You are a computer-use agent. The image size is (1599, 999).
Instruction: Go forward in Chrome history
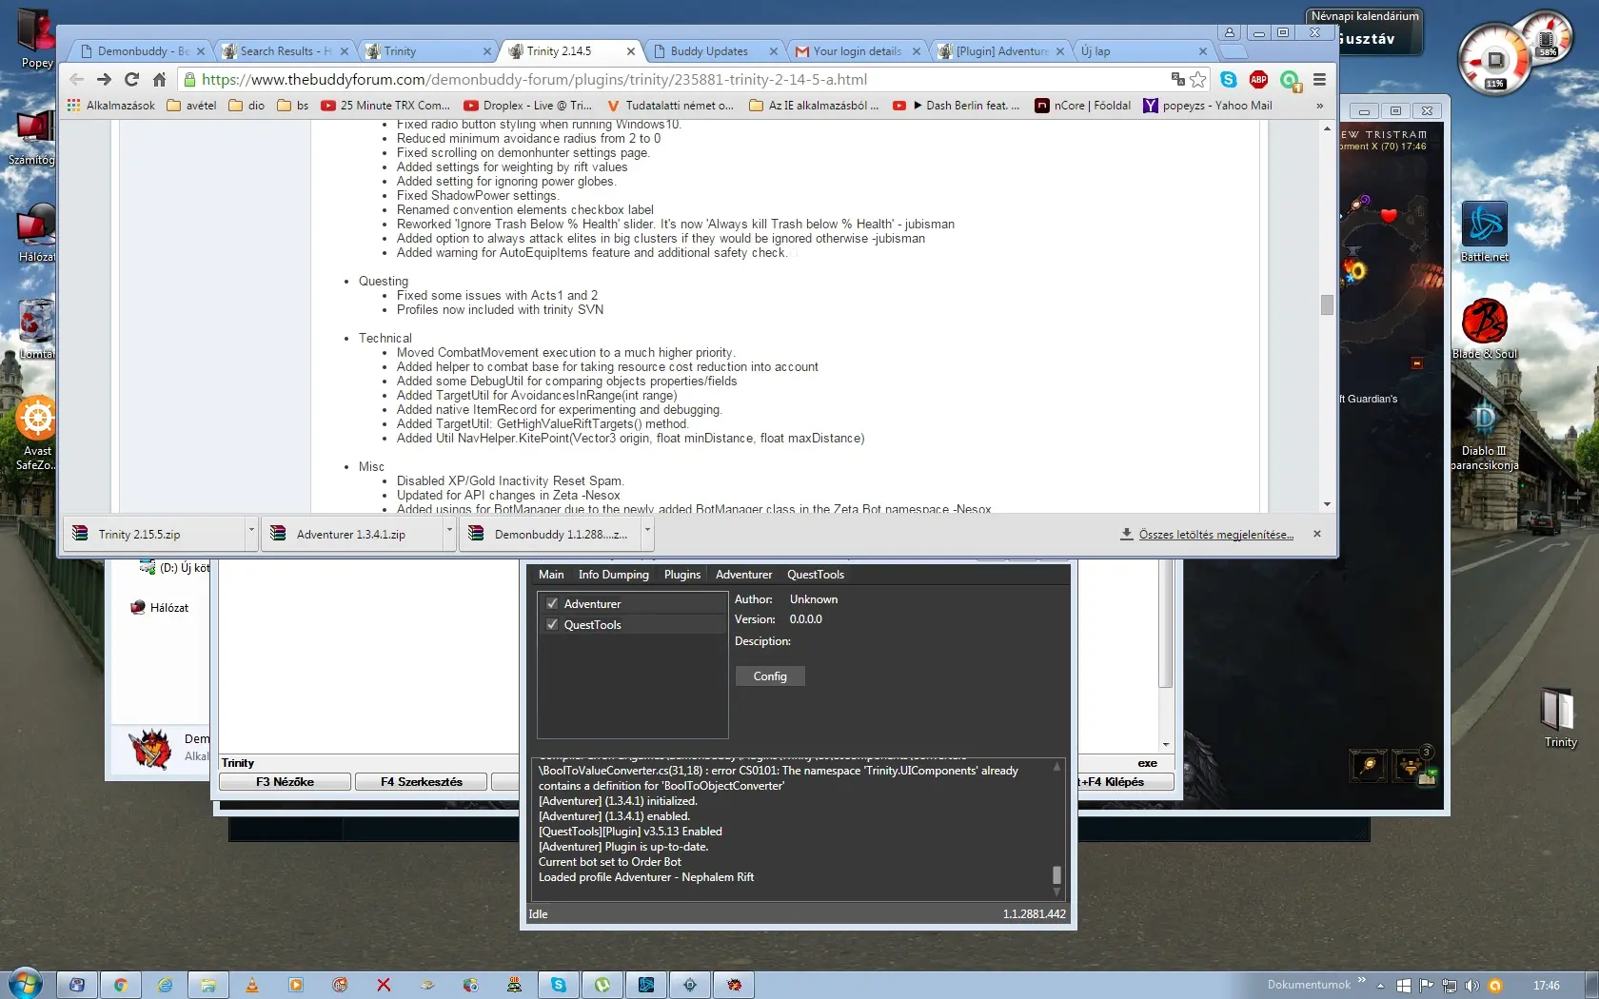[x=105, y=80]
